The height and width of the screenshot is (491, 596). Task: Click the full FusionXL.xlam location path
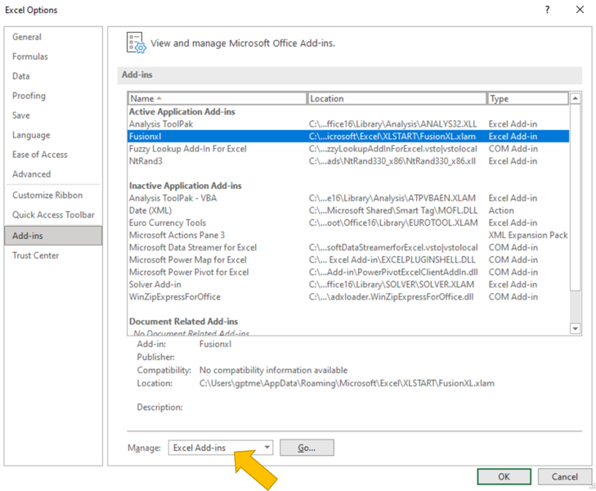(x=347, y=383)
